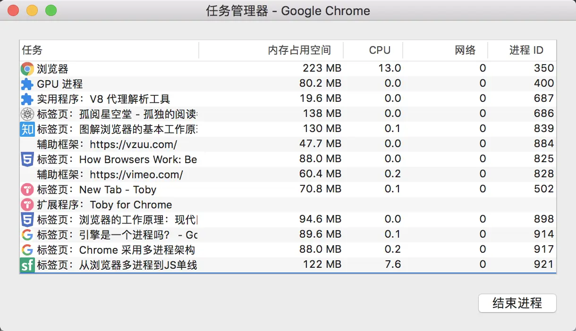Click the Toby icon for New Tab
This screenshot has width=576, height=331.
[27, 190]
